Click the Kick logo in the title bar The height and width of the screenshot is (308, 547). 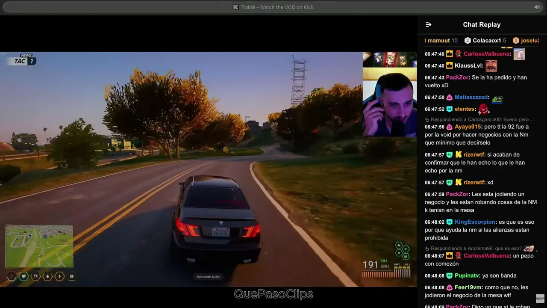[235, 7]
